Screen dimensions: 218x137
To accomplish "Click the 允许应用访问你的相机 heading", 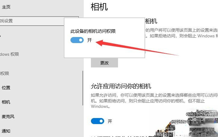I will [x=121, y=86].
